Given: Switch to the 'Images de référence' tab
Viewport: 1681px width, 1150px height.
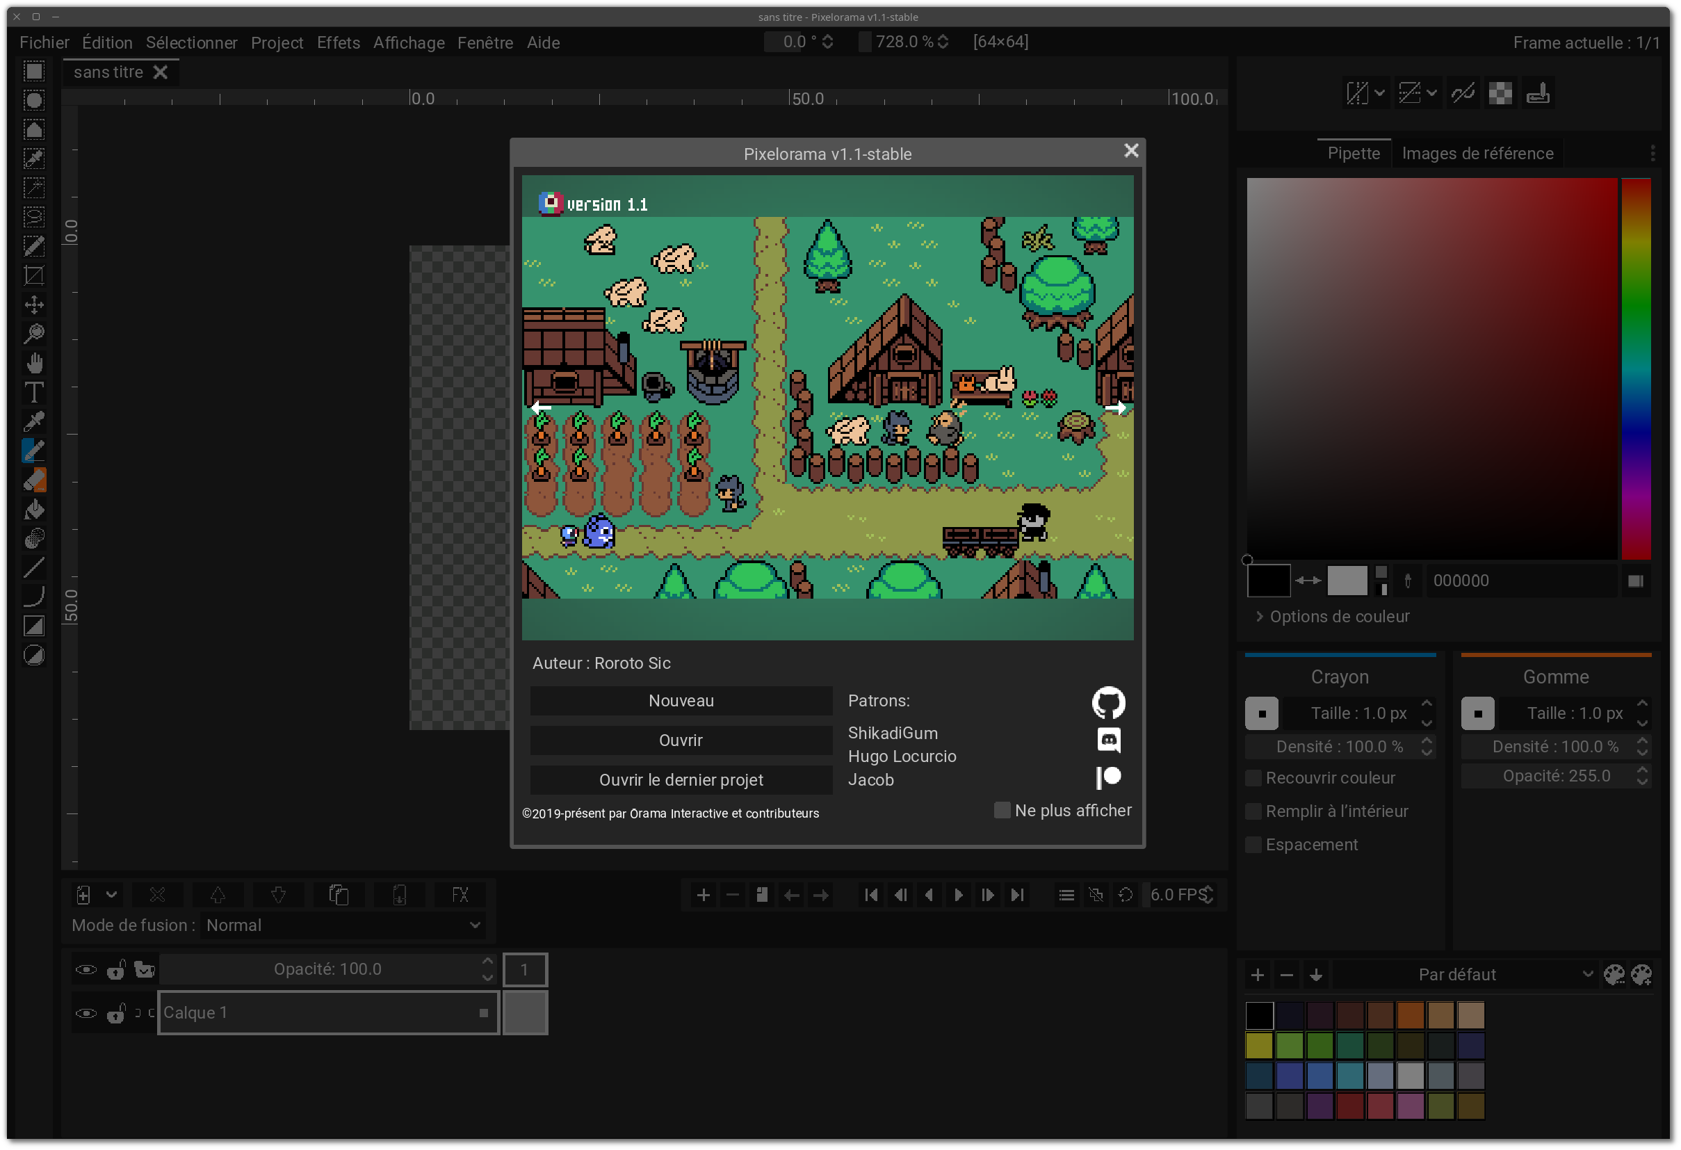Looking at the screenshot, I should pos(1477,152).
